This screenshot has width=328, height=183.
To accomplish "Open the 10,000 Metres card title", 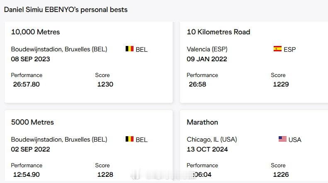I will point(35,32).
